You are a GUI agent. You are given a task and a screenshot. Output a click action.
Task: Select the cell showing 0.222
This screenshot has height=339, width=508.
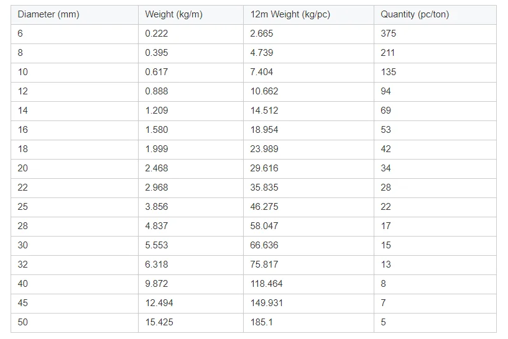pyautogui.click(x=157, y=34)
